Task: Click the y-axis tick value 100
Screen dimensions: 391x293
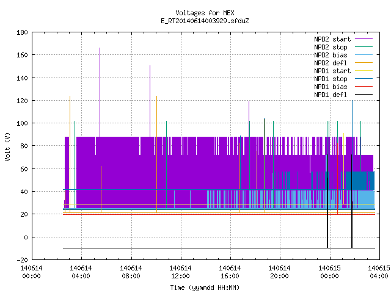Action: [22, 123]
